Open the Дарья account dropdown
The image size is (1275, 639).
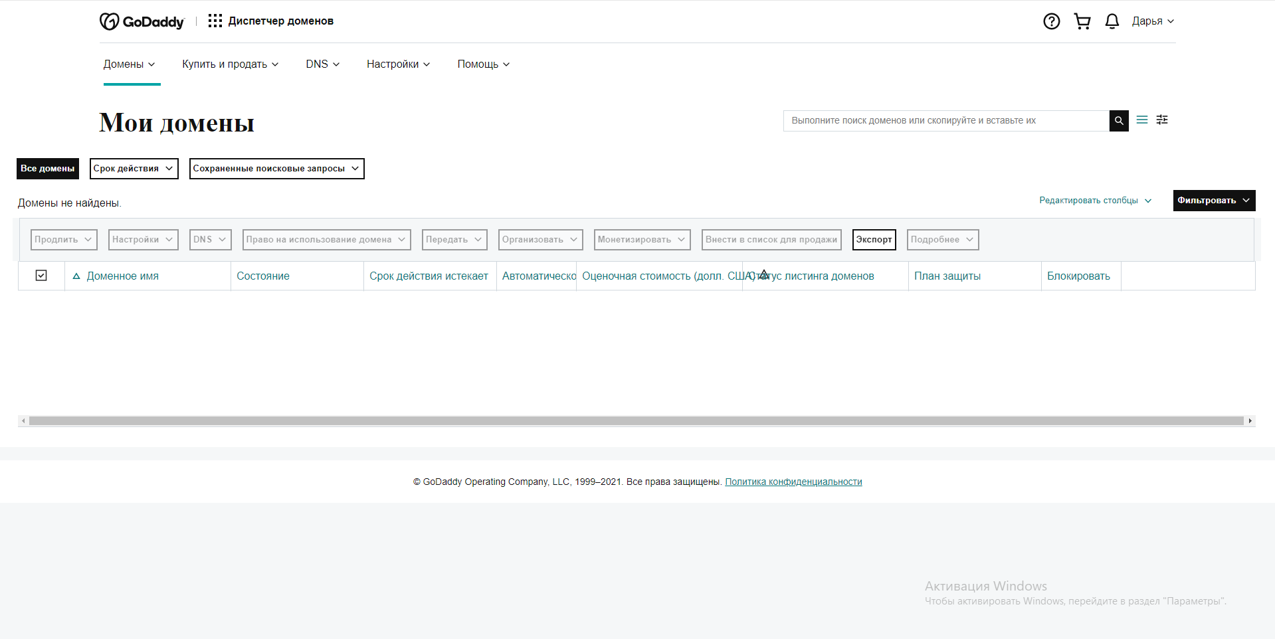(1153, 21)
